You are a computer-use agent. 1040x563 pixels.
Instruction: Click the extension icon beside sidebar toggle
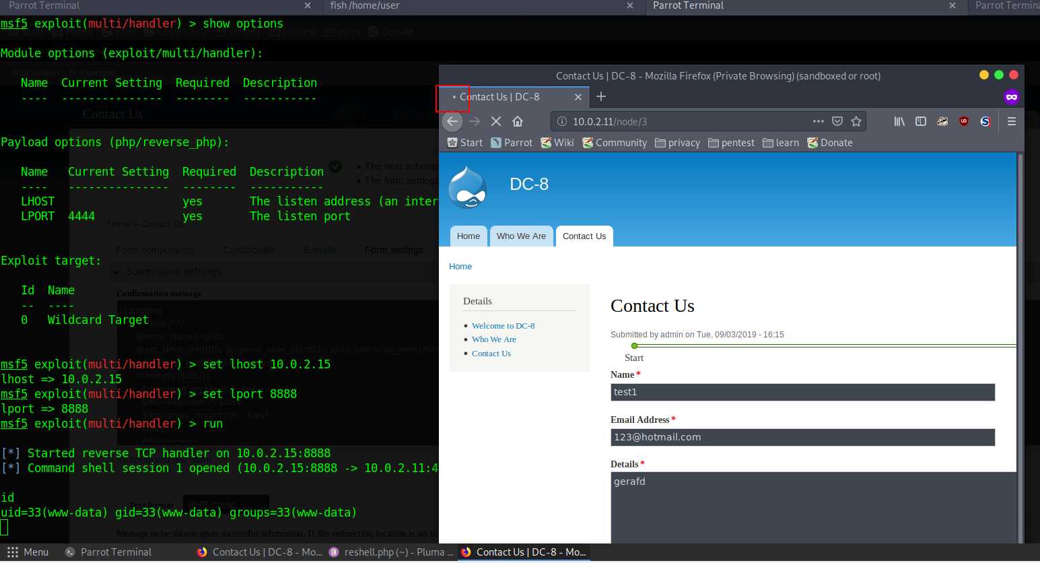pyautogui.click(x=942, y=121)
